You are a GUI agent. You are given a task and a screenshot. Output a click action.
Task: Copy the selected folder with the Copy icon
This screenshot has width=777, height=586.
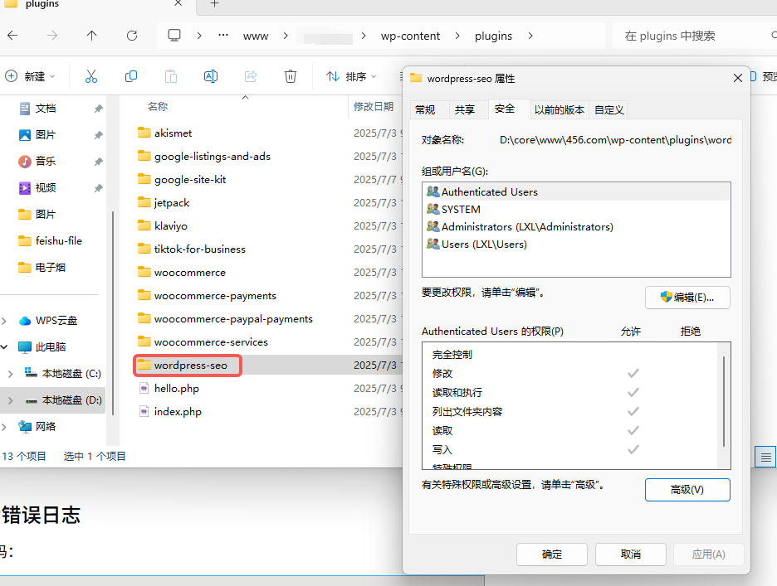[131, 75]
